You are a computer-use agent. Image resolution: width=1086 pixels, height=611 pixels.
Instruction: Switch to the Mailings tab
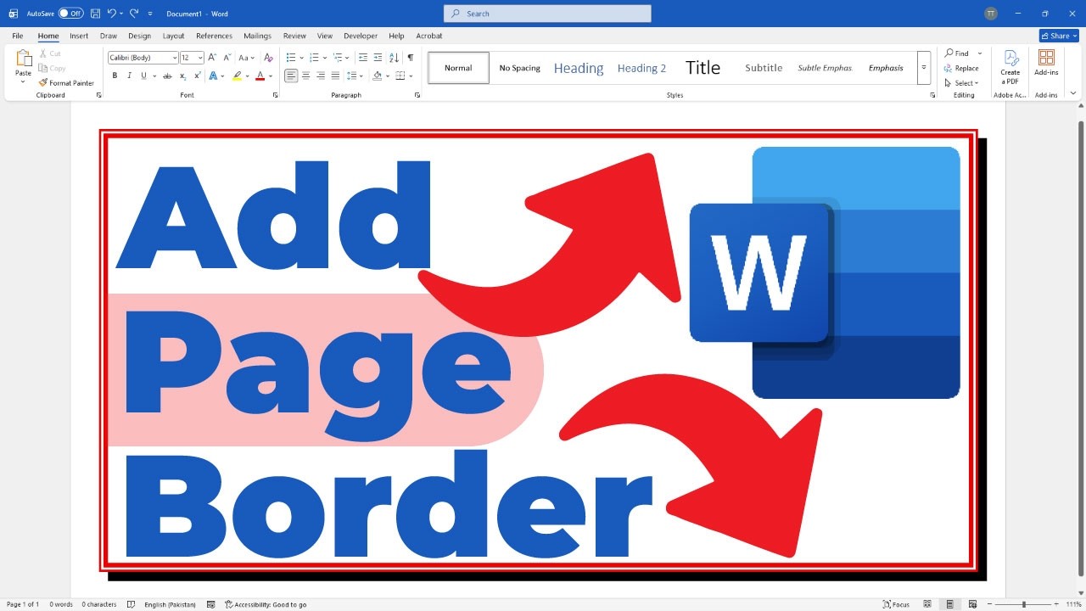click(x=257, y=36)
